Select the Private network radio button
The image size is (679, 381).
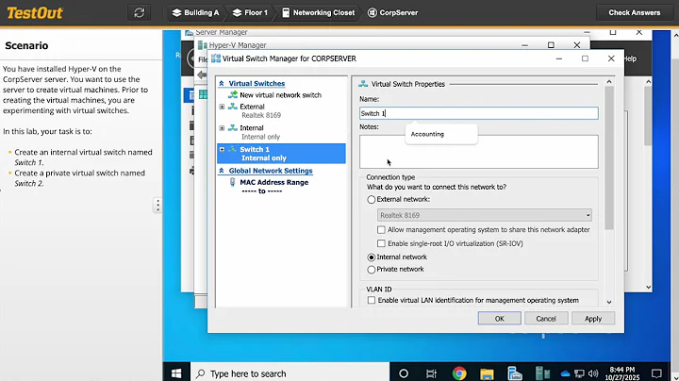click(x=372, y=270)
